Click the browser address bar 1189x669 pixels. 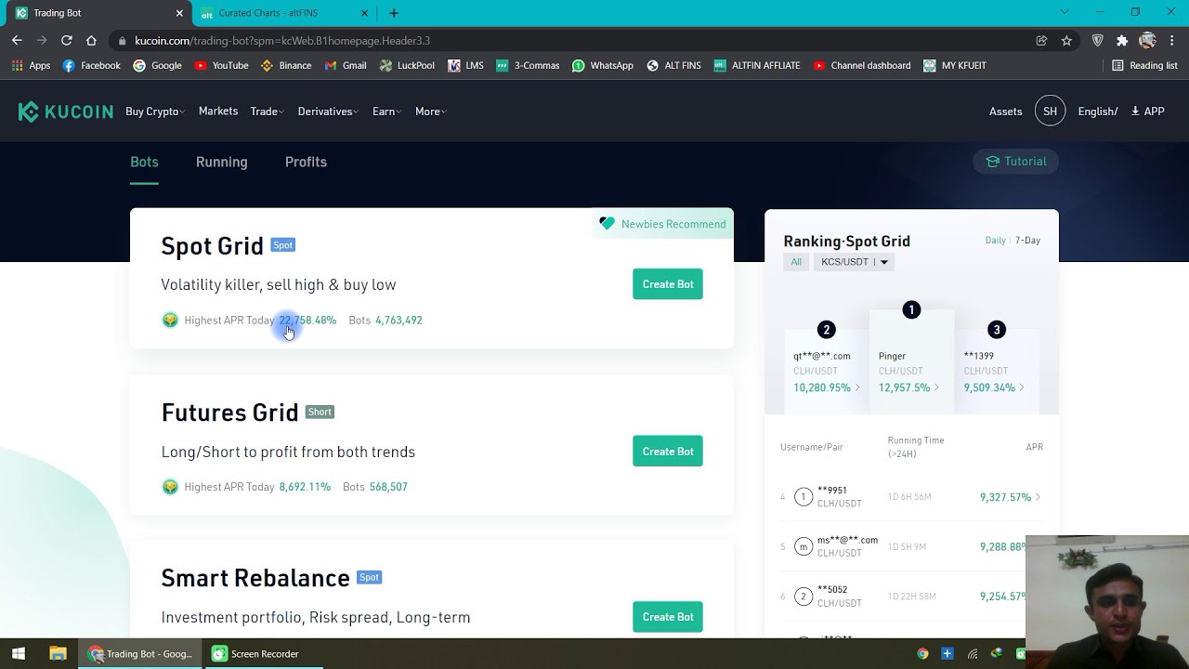[576, 41]
